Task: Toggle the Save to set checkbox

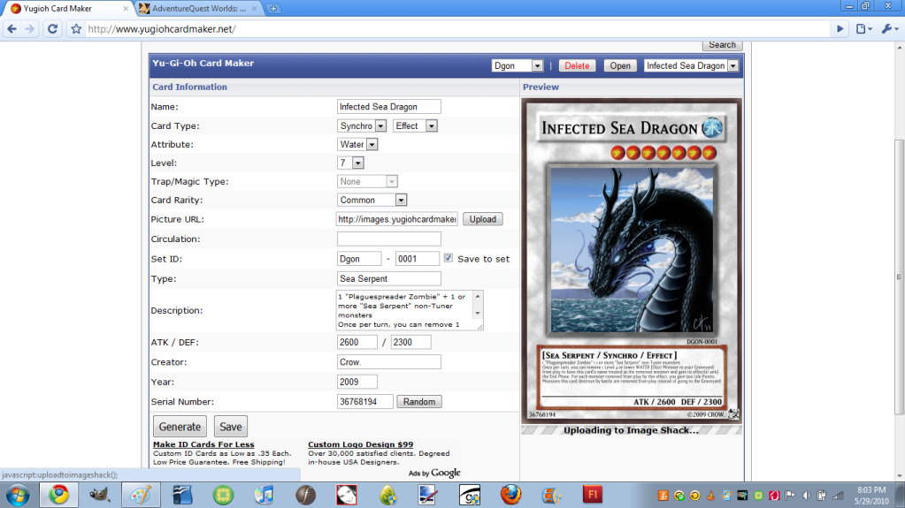Action: point(449,259)
